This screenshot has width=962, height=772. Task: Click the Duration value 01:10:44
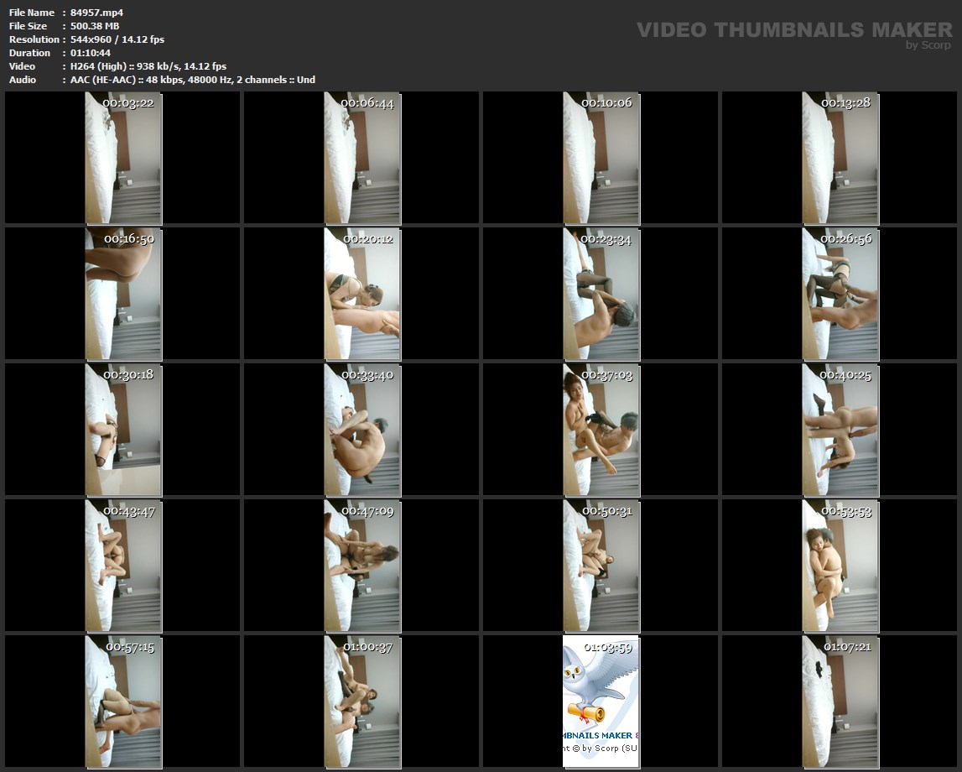click(x=90, y=53)
